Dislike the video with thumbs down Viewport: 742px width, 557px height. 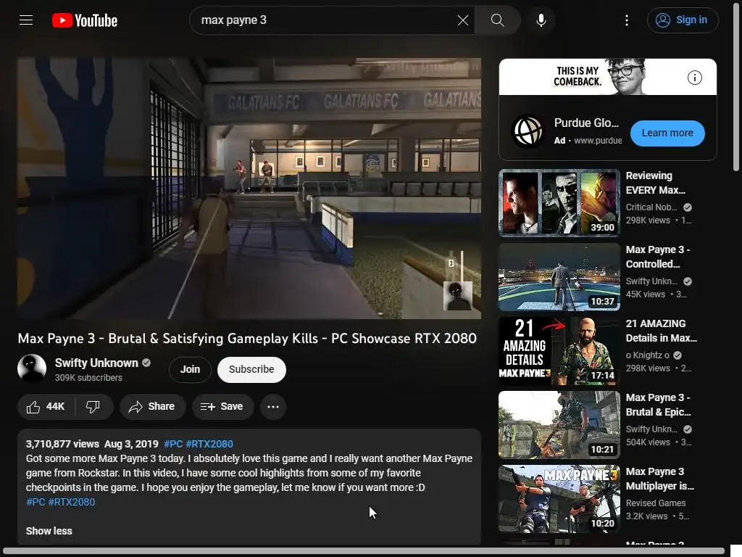(x=93, y=406)
